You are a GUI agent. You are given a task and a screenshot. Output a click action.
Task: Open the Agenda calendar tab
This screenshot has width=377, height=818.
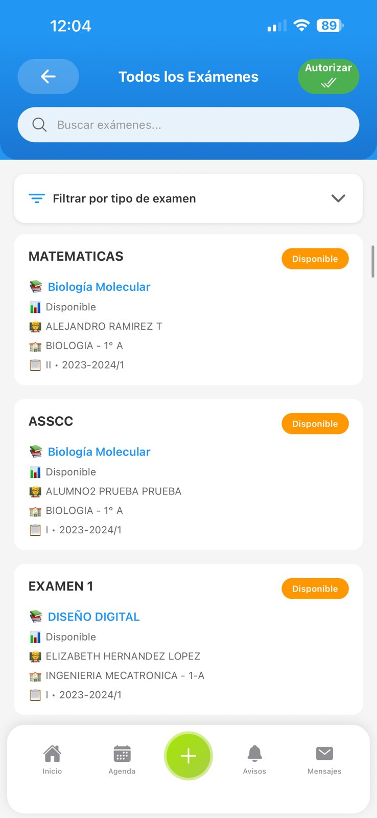coord(122,760)
